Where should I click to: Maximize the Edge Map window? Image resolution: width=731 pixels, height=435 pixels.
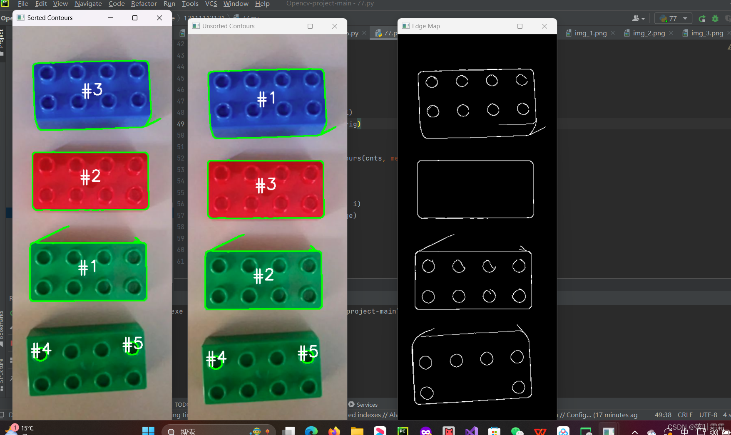pyautogui.click(x=520, y=26)
